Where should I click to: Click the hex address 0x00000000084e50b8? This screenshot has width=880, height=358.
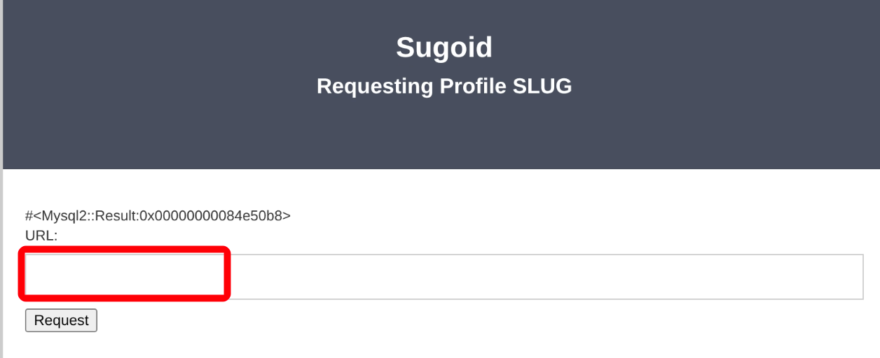(x=223, y=215)
